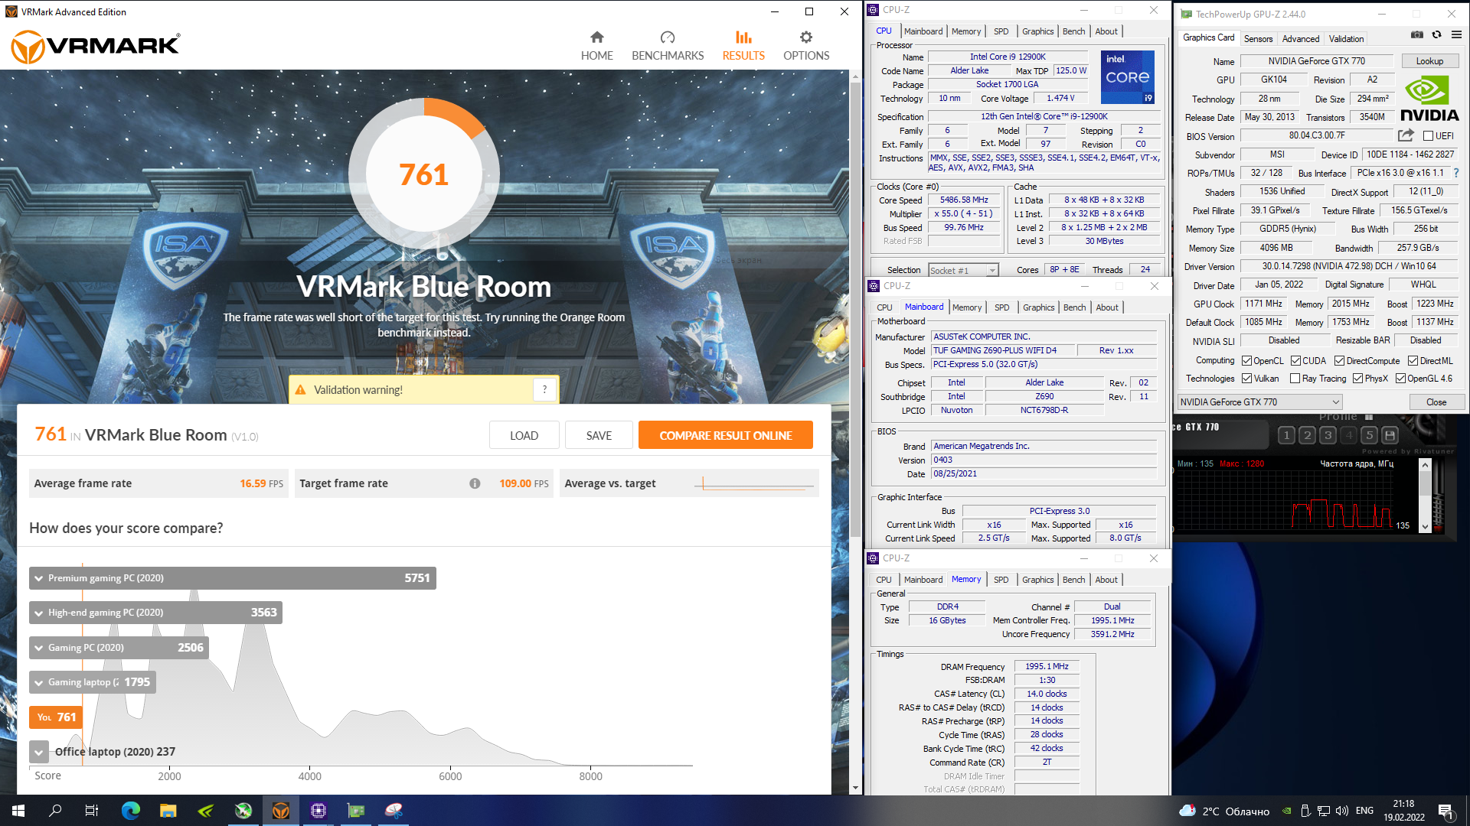Click the NVIDIA GeForce icon in taskbar

[x=206, y=811]
